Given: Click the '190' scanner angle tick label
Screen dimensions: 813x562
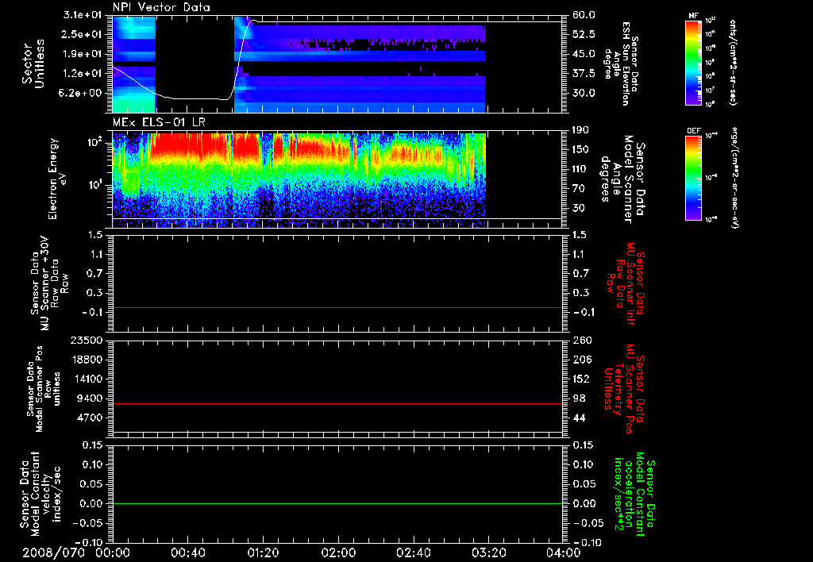Looking at the screenshot, I should click(582, 130).
